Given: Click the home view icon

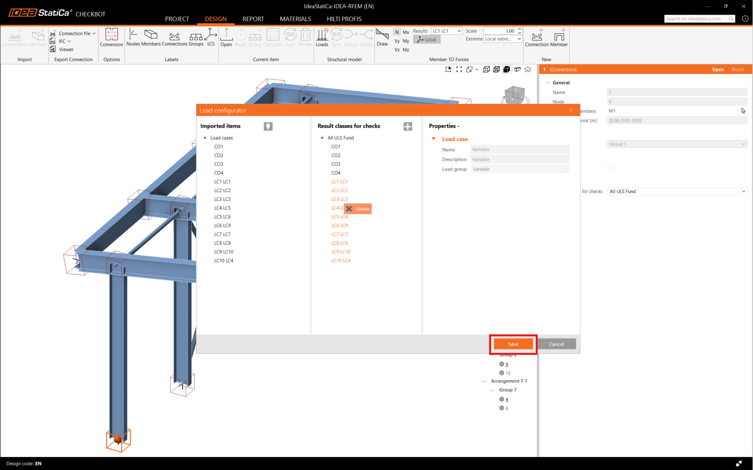Looking at the screenshot, I should 528,69.
